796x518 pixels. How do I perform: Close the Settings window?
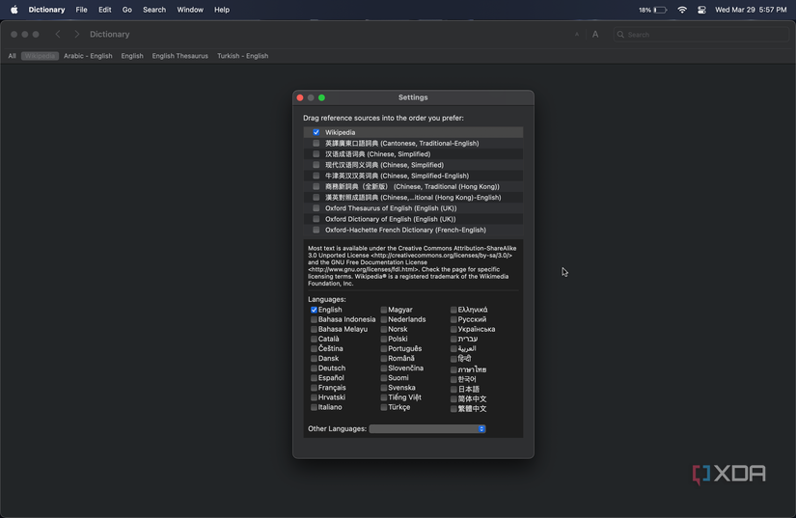tap(300, 97)
